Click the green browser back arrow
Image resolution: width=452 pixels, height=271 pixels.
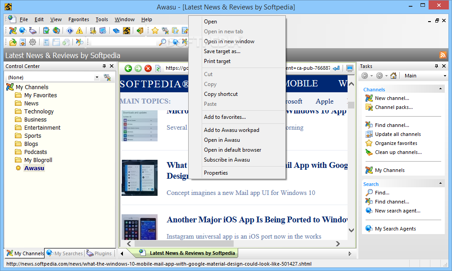tap(128, 68)
